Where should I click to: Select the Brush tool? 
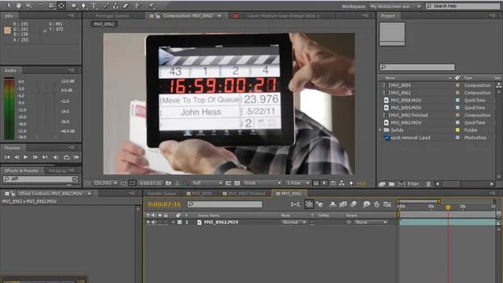tap(106, 6)
